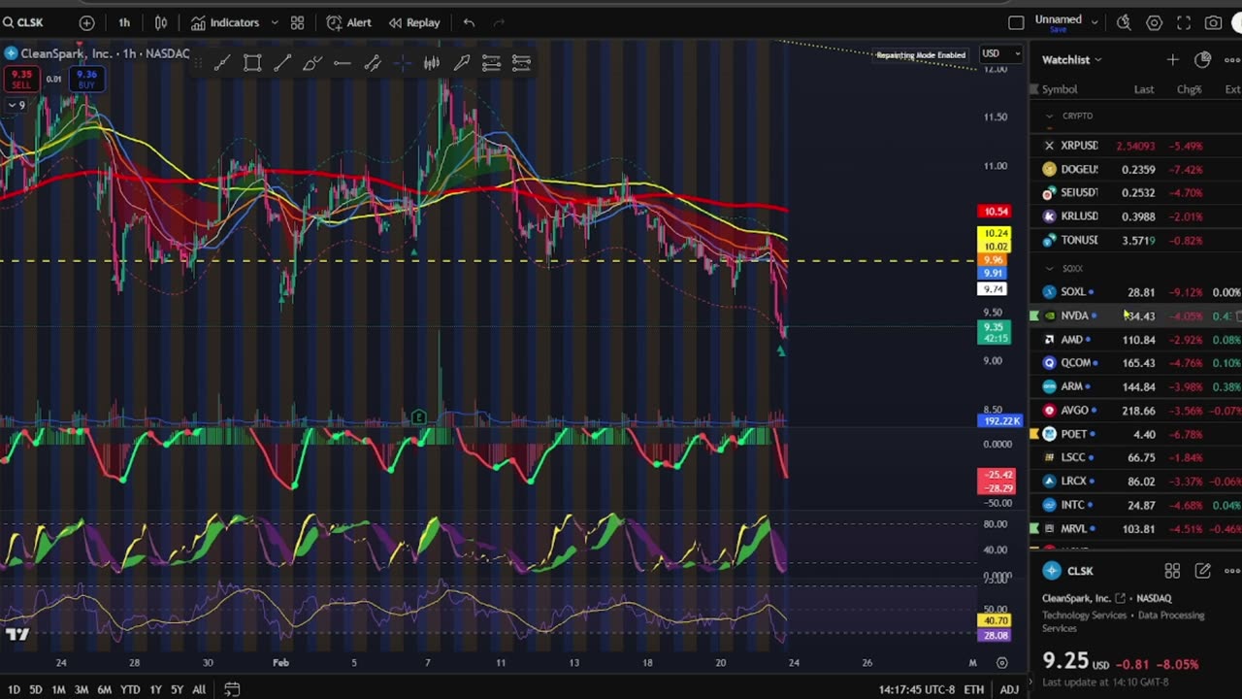Open go-to-date calendar icon
The image size is (1242, 699).
(232, 689)
